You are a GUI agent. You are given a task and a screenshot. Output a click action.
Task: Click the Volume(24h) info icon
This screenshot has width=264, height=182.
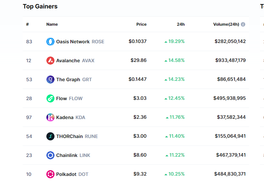tap(243, 24)
